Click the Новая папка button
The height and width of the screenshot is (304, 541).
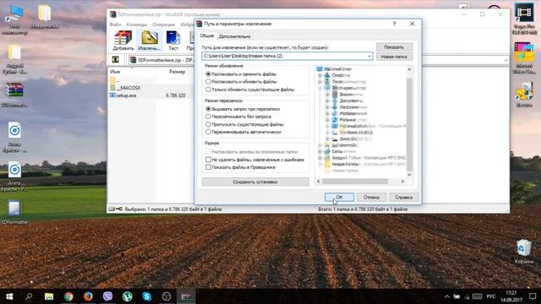click(x=394, y=57)
